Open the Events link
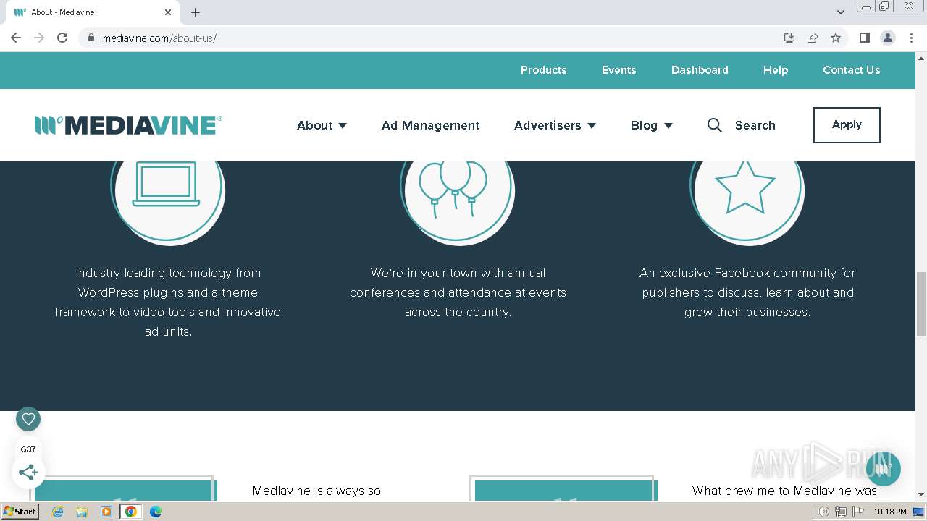Image resolution: width=927 pixels, height=521 pixels. pos(618,70)
